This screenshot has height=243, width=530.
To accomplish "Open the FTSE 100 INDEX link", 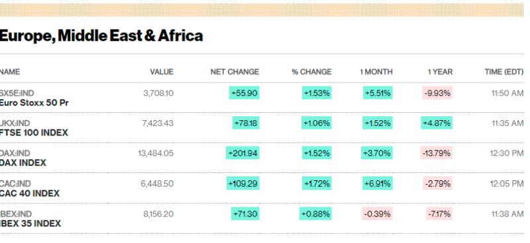I will 34,133.
